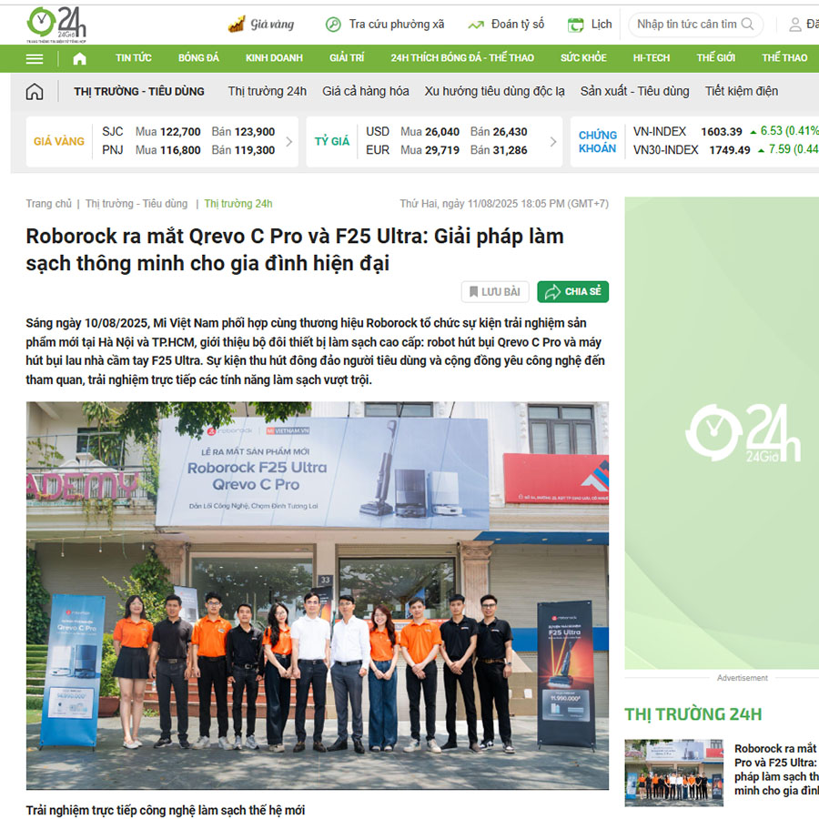Viewport: 819px width, 819px height.
Task: Open the Thể thao menu
Action: point(784,58)
